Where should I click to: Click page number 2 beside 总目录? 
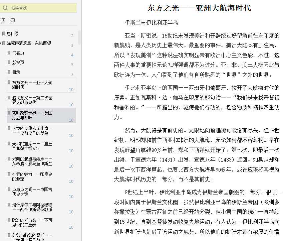tap(72, 36)
